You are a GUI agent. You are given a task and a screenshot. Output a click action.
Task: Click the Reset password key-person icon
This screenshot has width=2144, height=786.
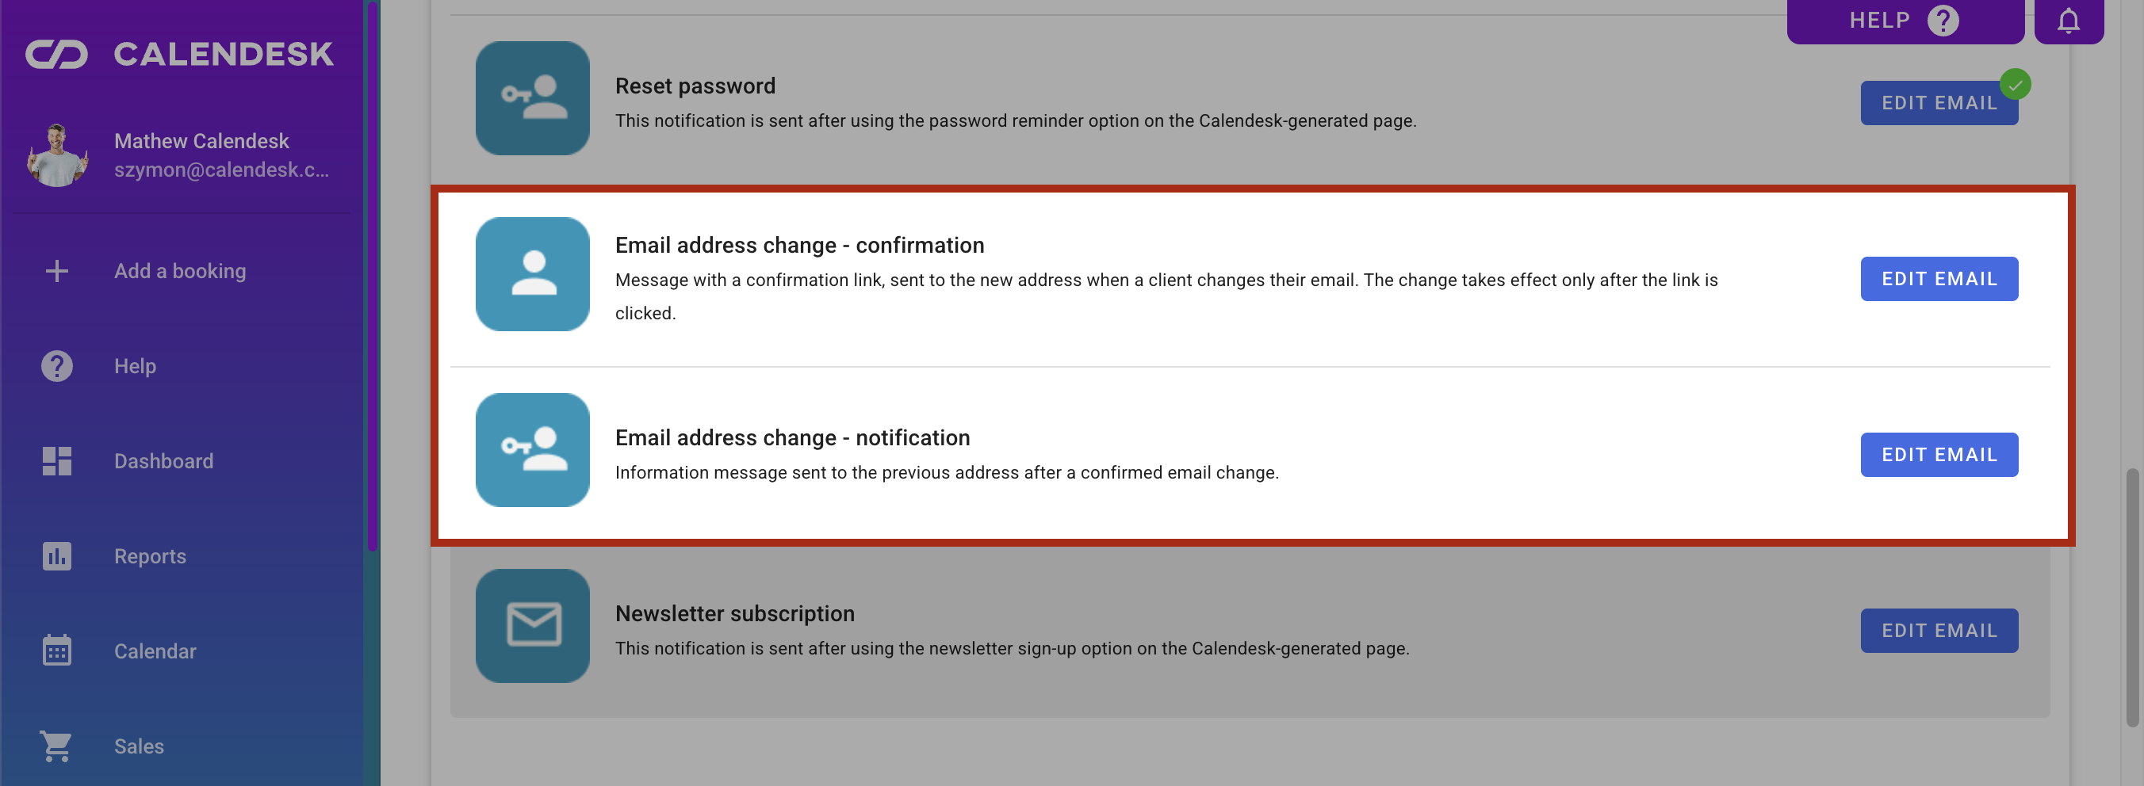click(533, 98)
